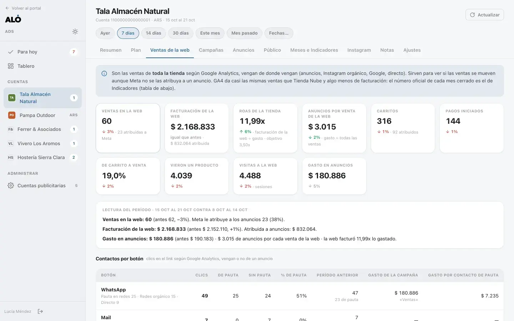The width and height of the screenshot is (514, 321).
Task: Go to the Anuncios tab
Action: tap(243, 50)
